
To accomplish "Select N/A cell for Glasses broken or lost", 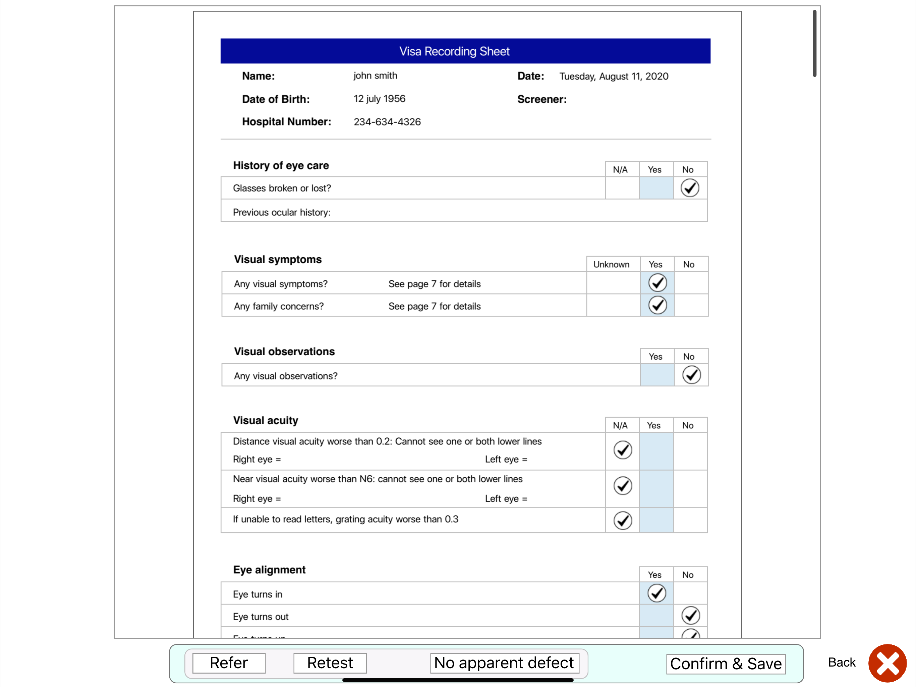I will click(622, 188).
